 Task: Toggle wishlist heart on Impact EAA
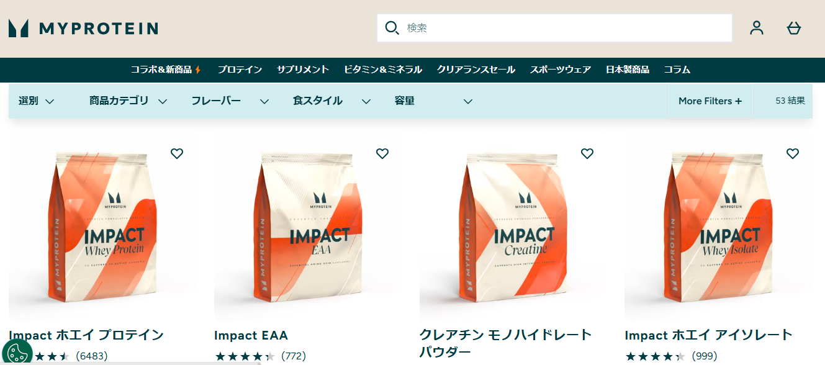click(382, 153)
